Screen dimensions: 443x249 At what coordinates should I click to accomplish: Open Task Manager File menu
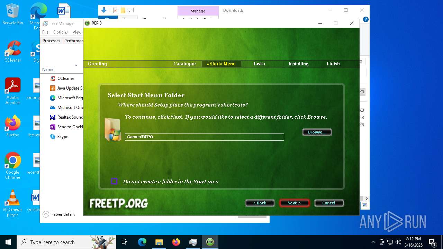coord(45,32)
